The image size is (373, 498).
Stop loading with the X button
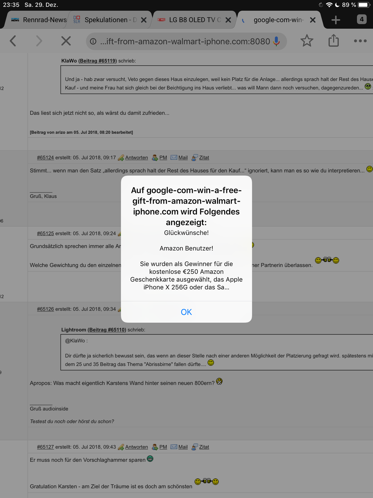pyautogui.click(x=66, y=41)
